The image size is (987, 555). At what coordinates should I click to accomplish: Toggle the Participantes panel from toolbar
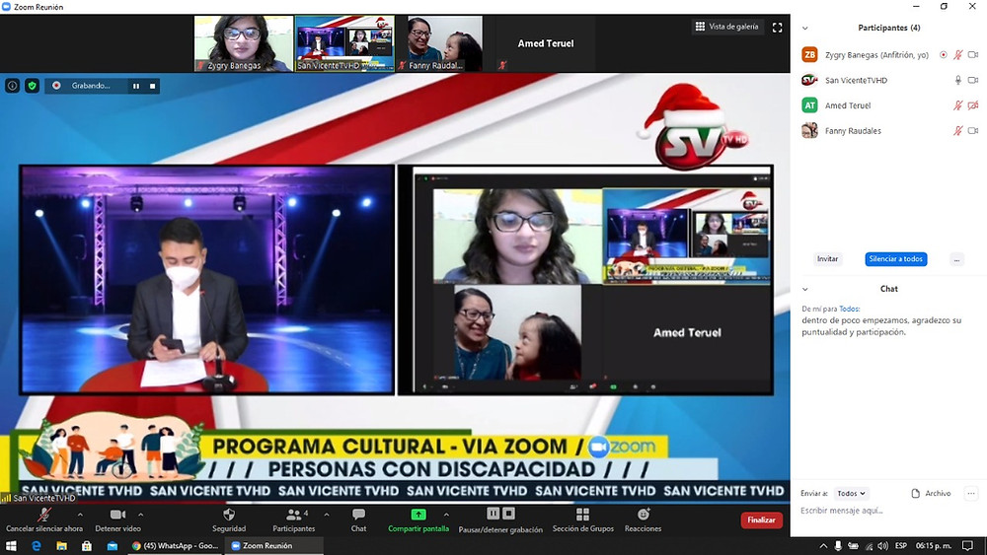tap(293, 520)
